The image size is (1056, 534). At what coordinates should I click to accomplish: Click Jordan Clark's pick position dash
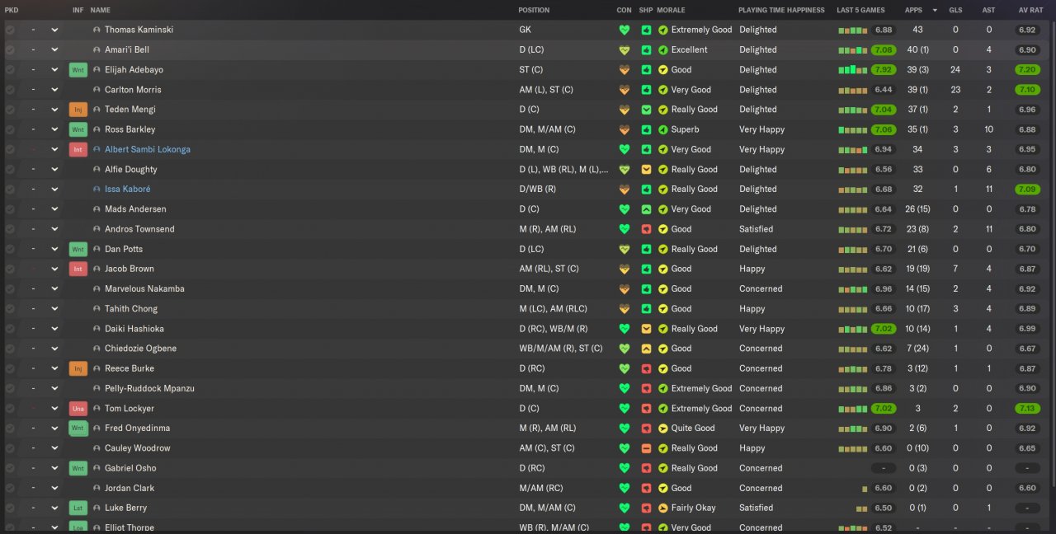tap(33, 489)
